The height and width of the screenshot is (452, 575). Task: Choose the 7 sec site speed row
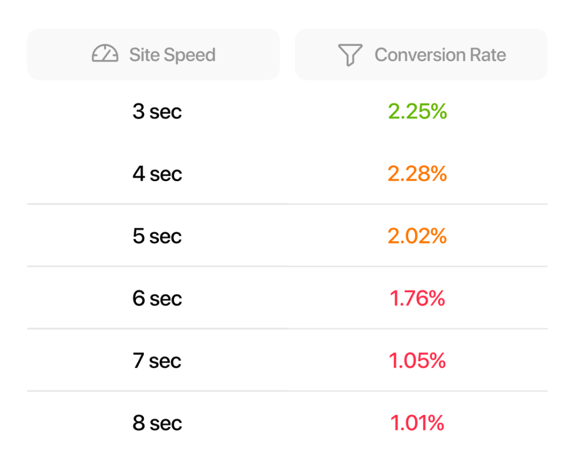coord(157,361)
